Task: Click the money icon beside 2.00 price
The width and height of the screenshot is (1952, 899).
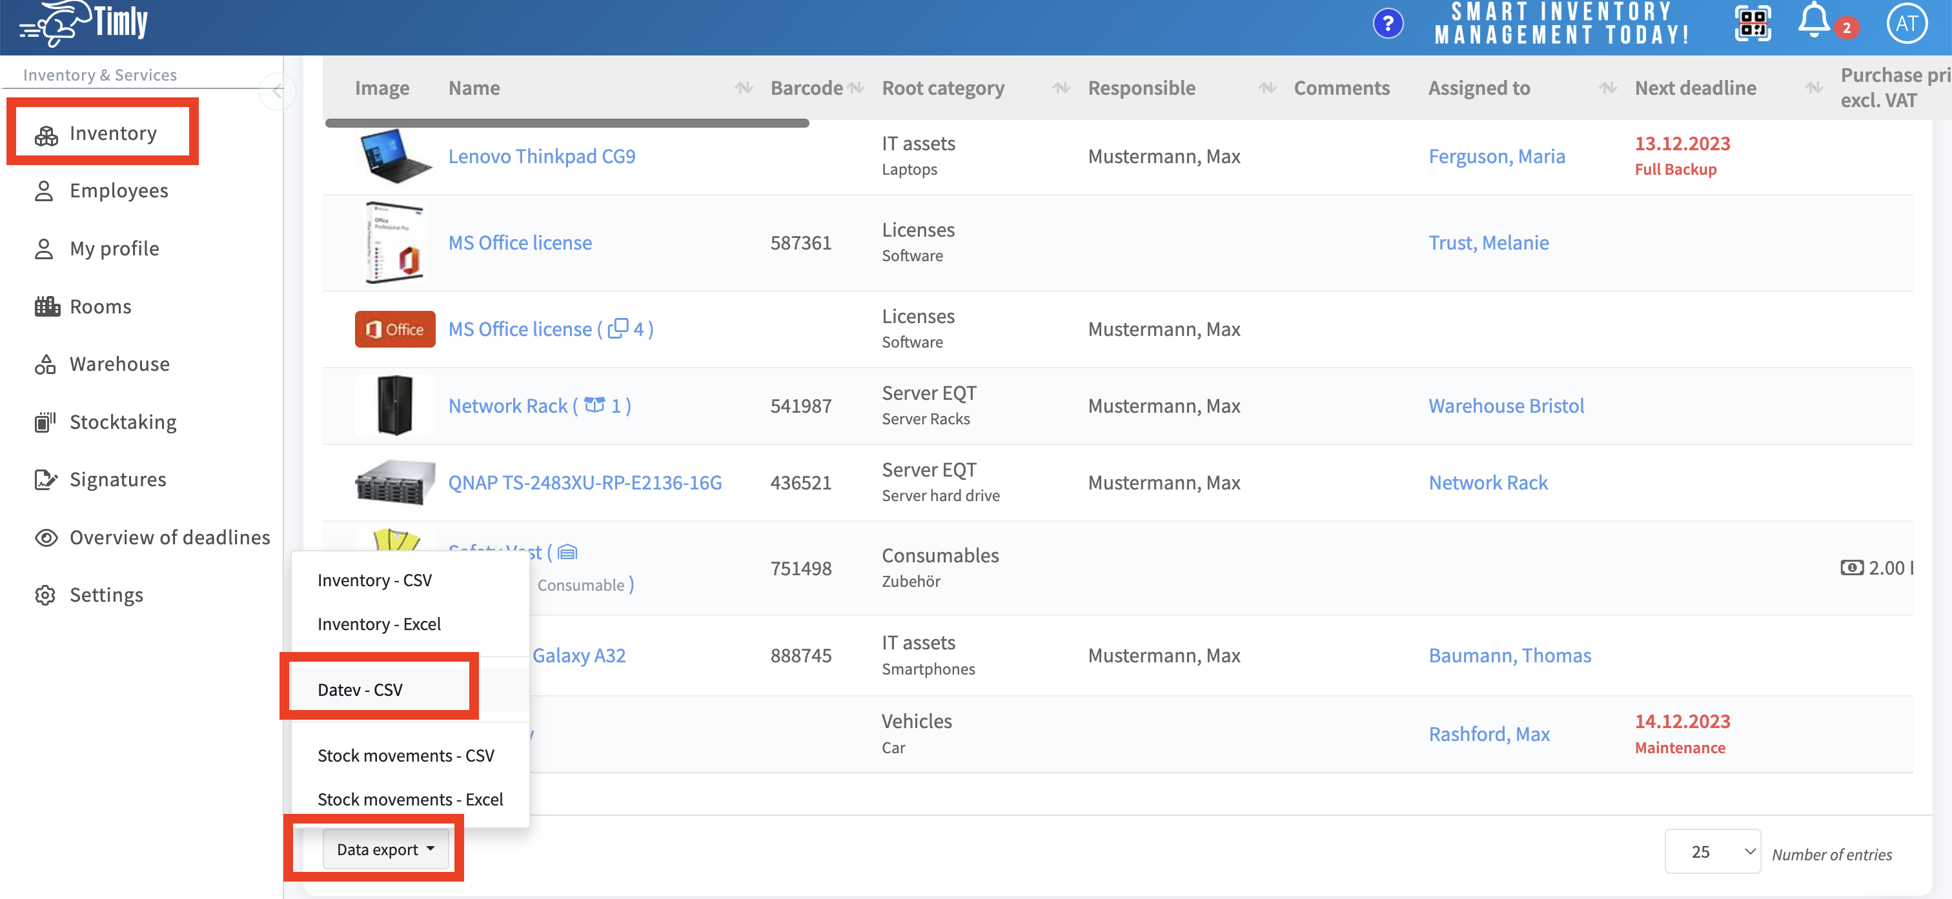Action: click(1851, 568)
